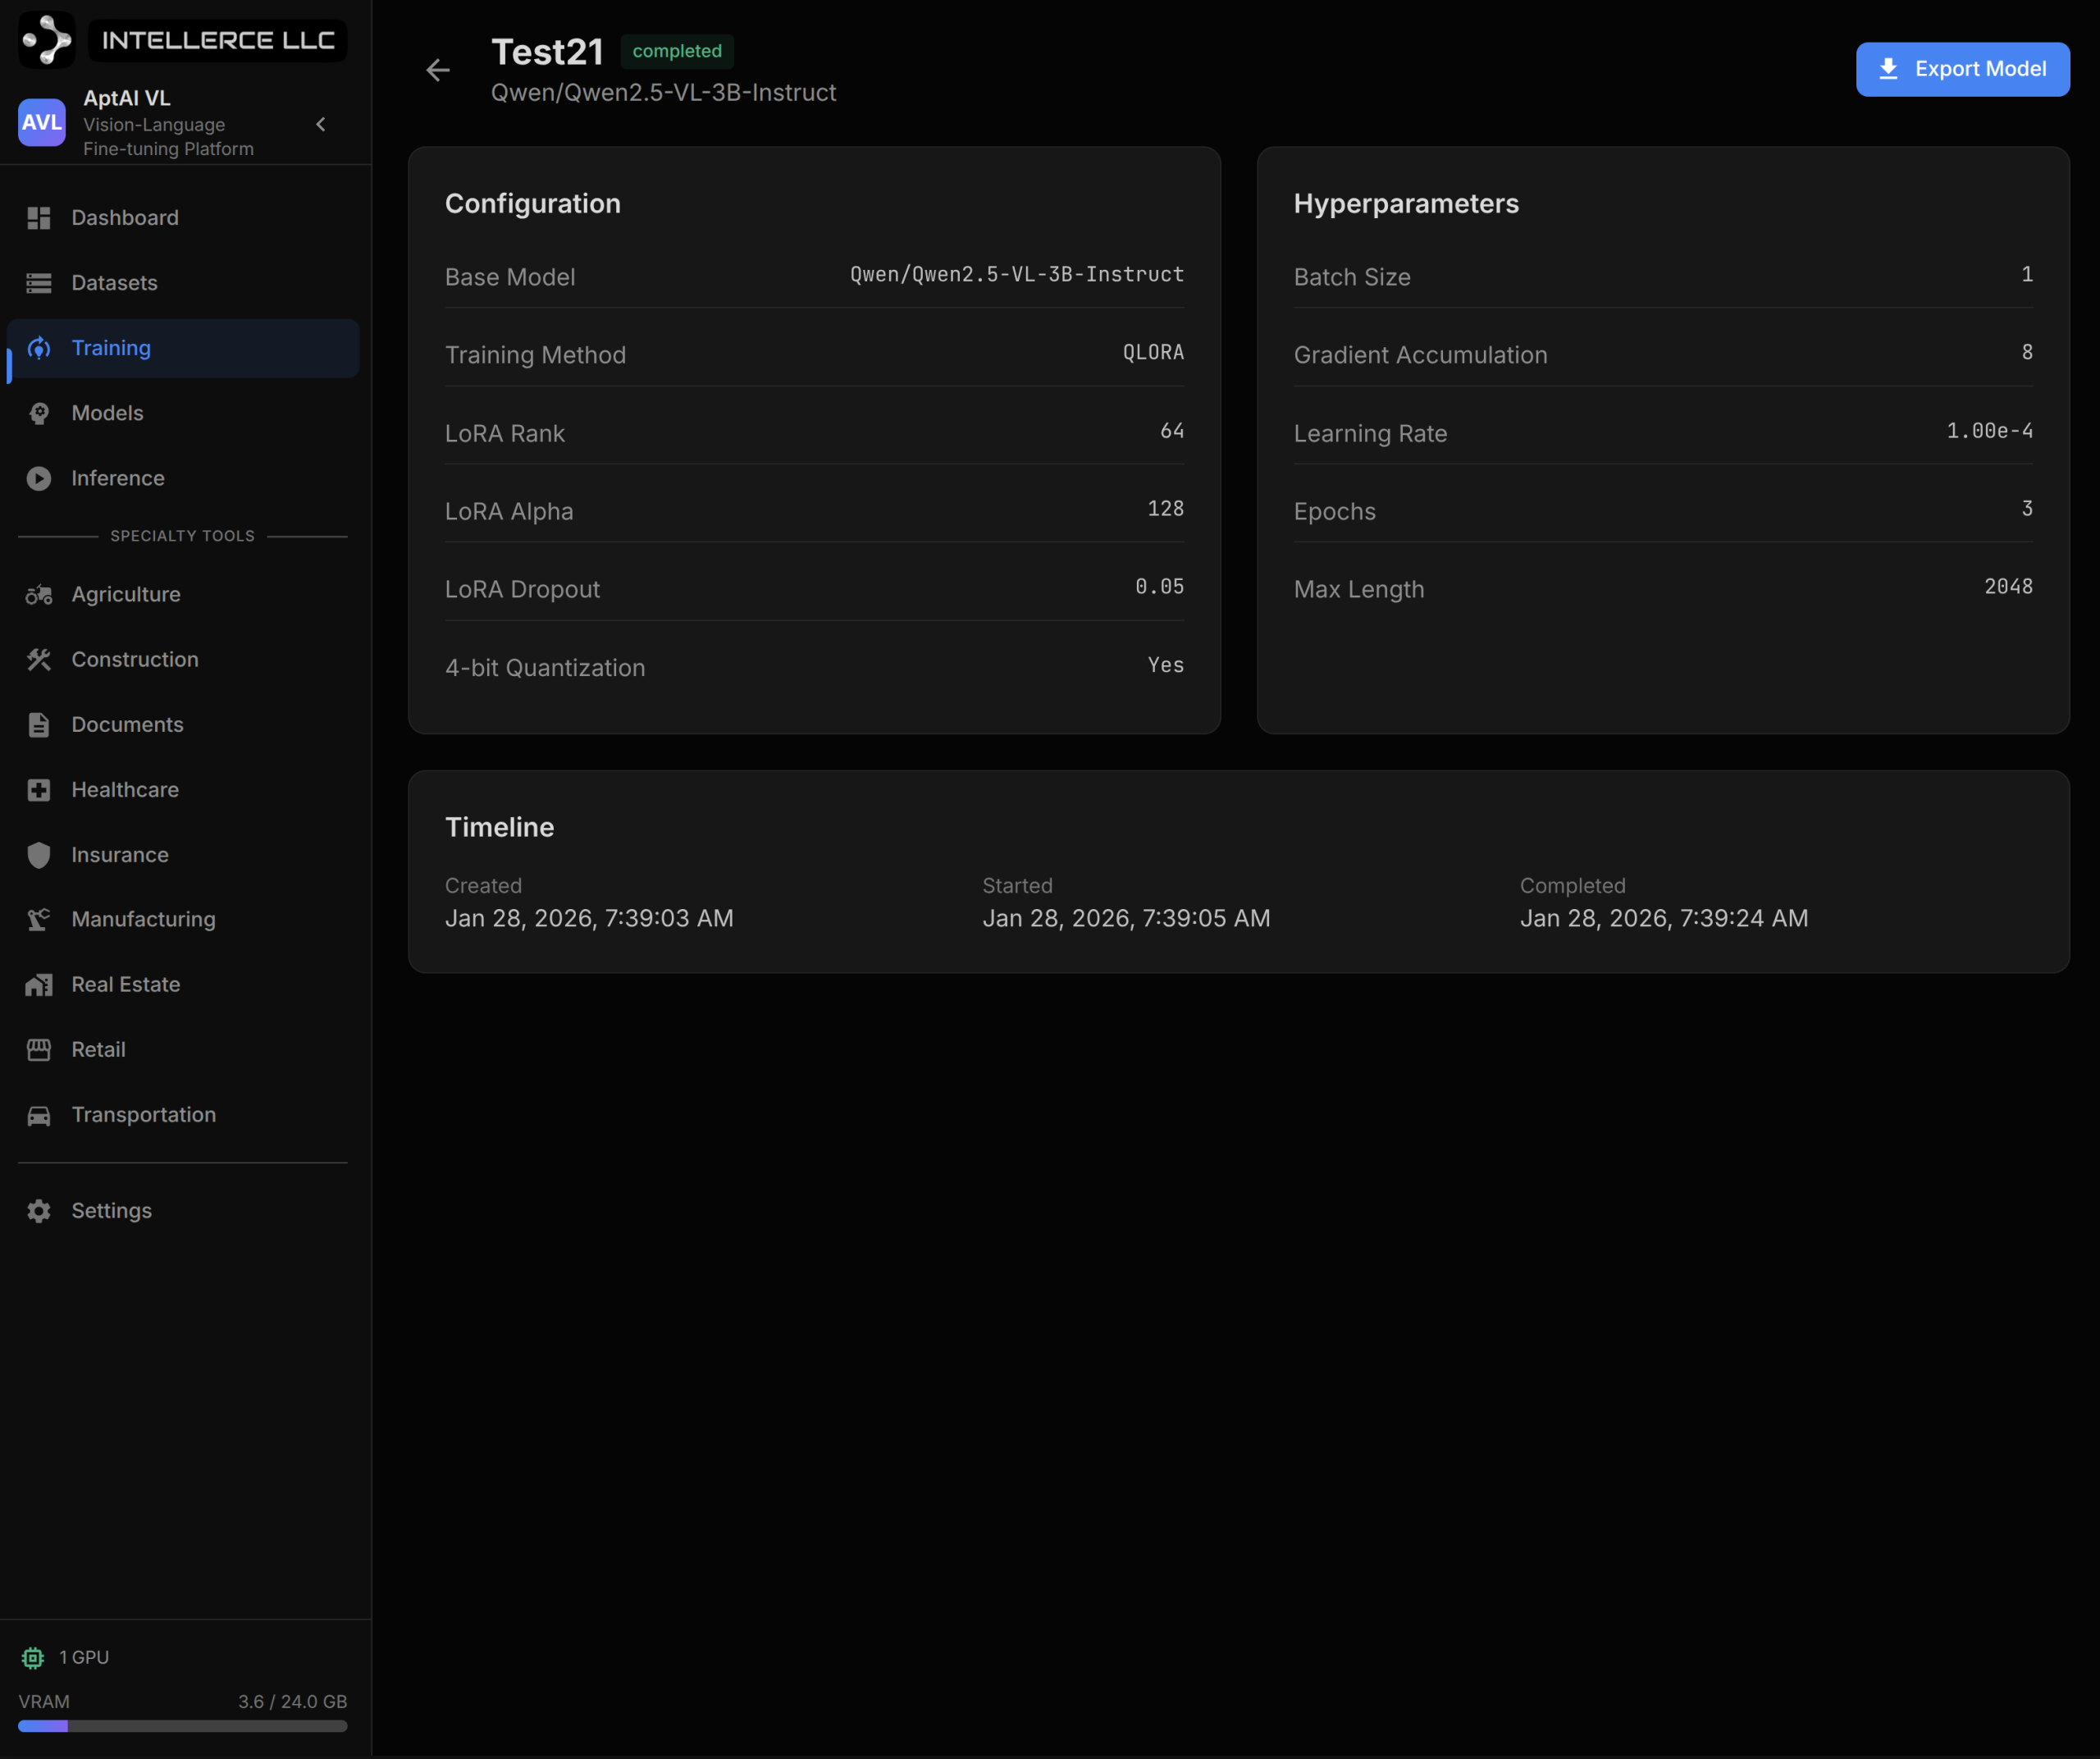2100x1759 pixels.
Task: Open the Dashboard menu item
Action: coord(183,218)
